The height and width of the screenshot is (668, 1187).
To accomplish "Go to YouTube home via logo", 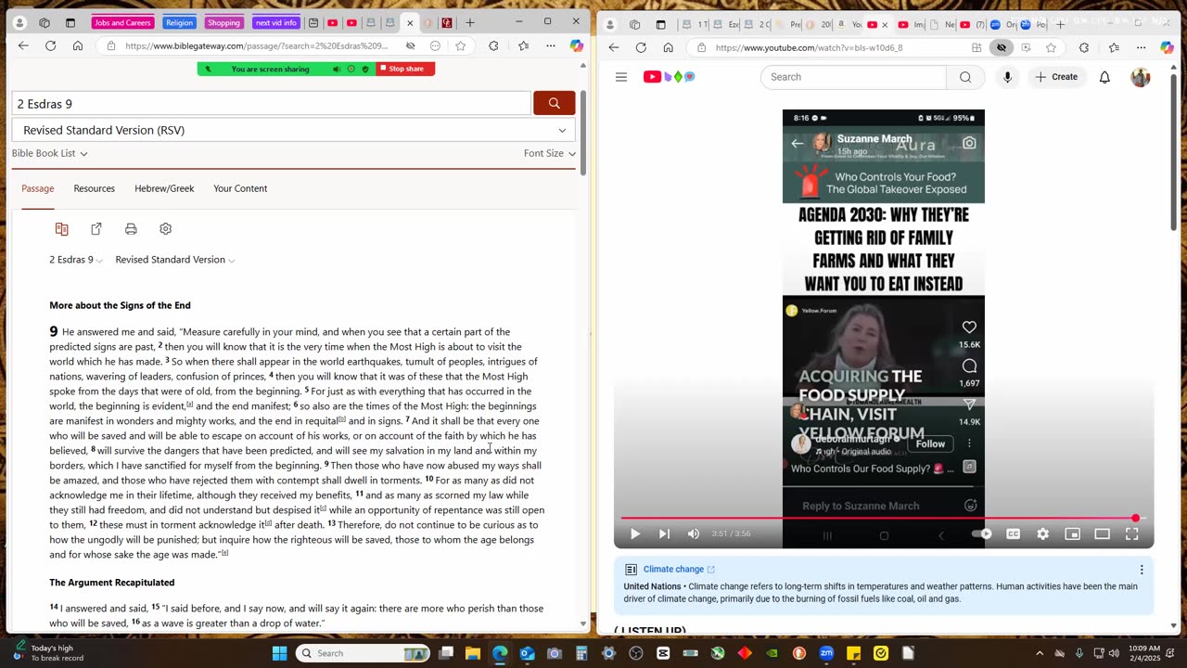I will 670,77.
